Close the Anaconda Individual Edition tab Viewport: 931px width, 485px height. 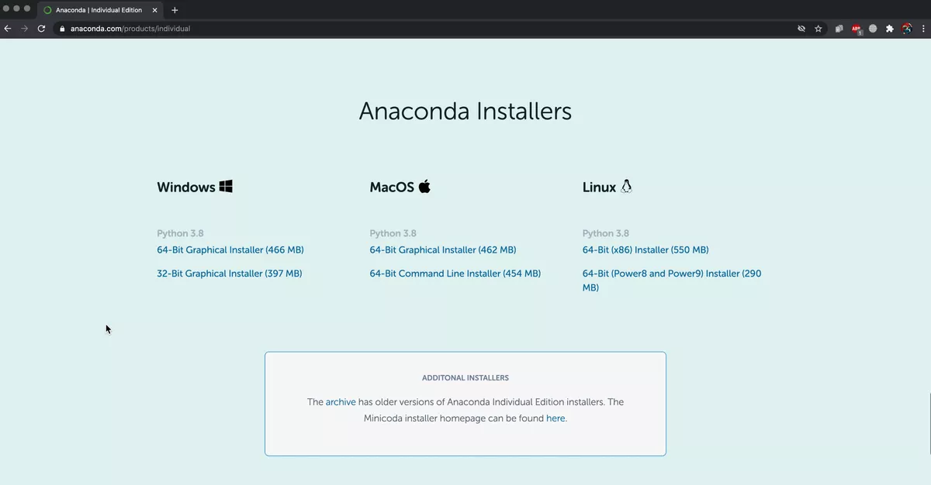point(154,10)
